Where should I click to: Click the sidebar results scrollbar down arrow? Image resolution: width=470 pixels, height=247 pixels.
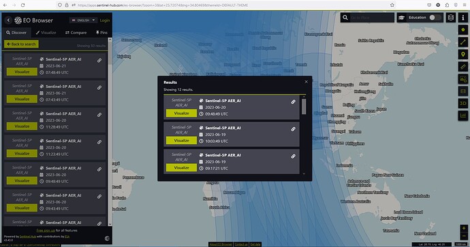110,224
